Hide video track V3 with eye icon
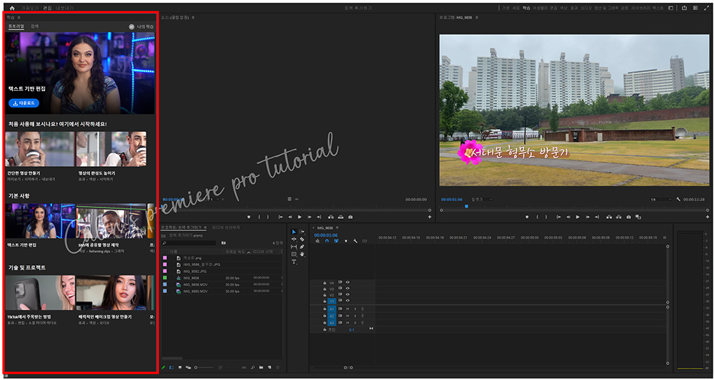The height and width of the screenshot is (380, 714). (348, 289)
